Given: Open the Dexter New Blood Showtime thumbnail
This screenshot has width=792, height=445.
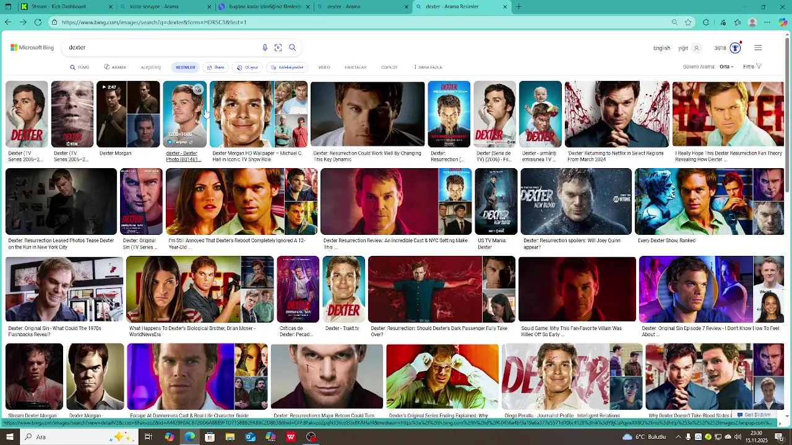Looking at the screenshot, I should tap(576, 201).
